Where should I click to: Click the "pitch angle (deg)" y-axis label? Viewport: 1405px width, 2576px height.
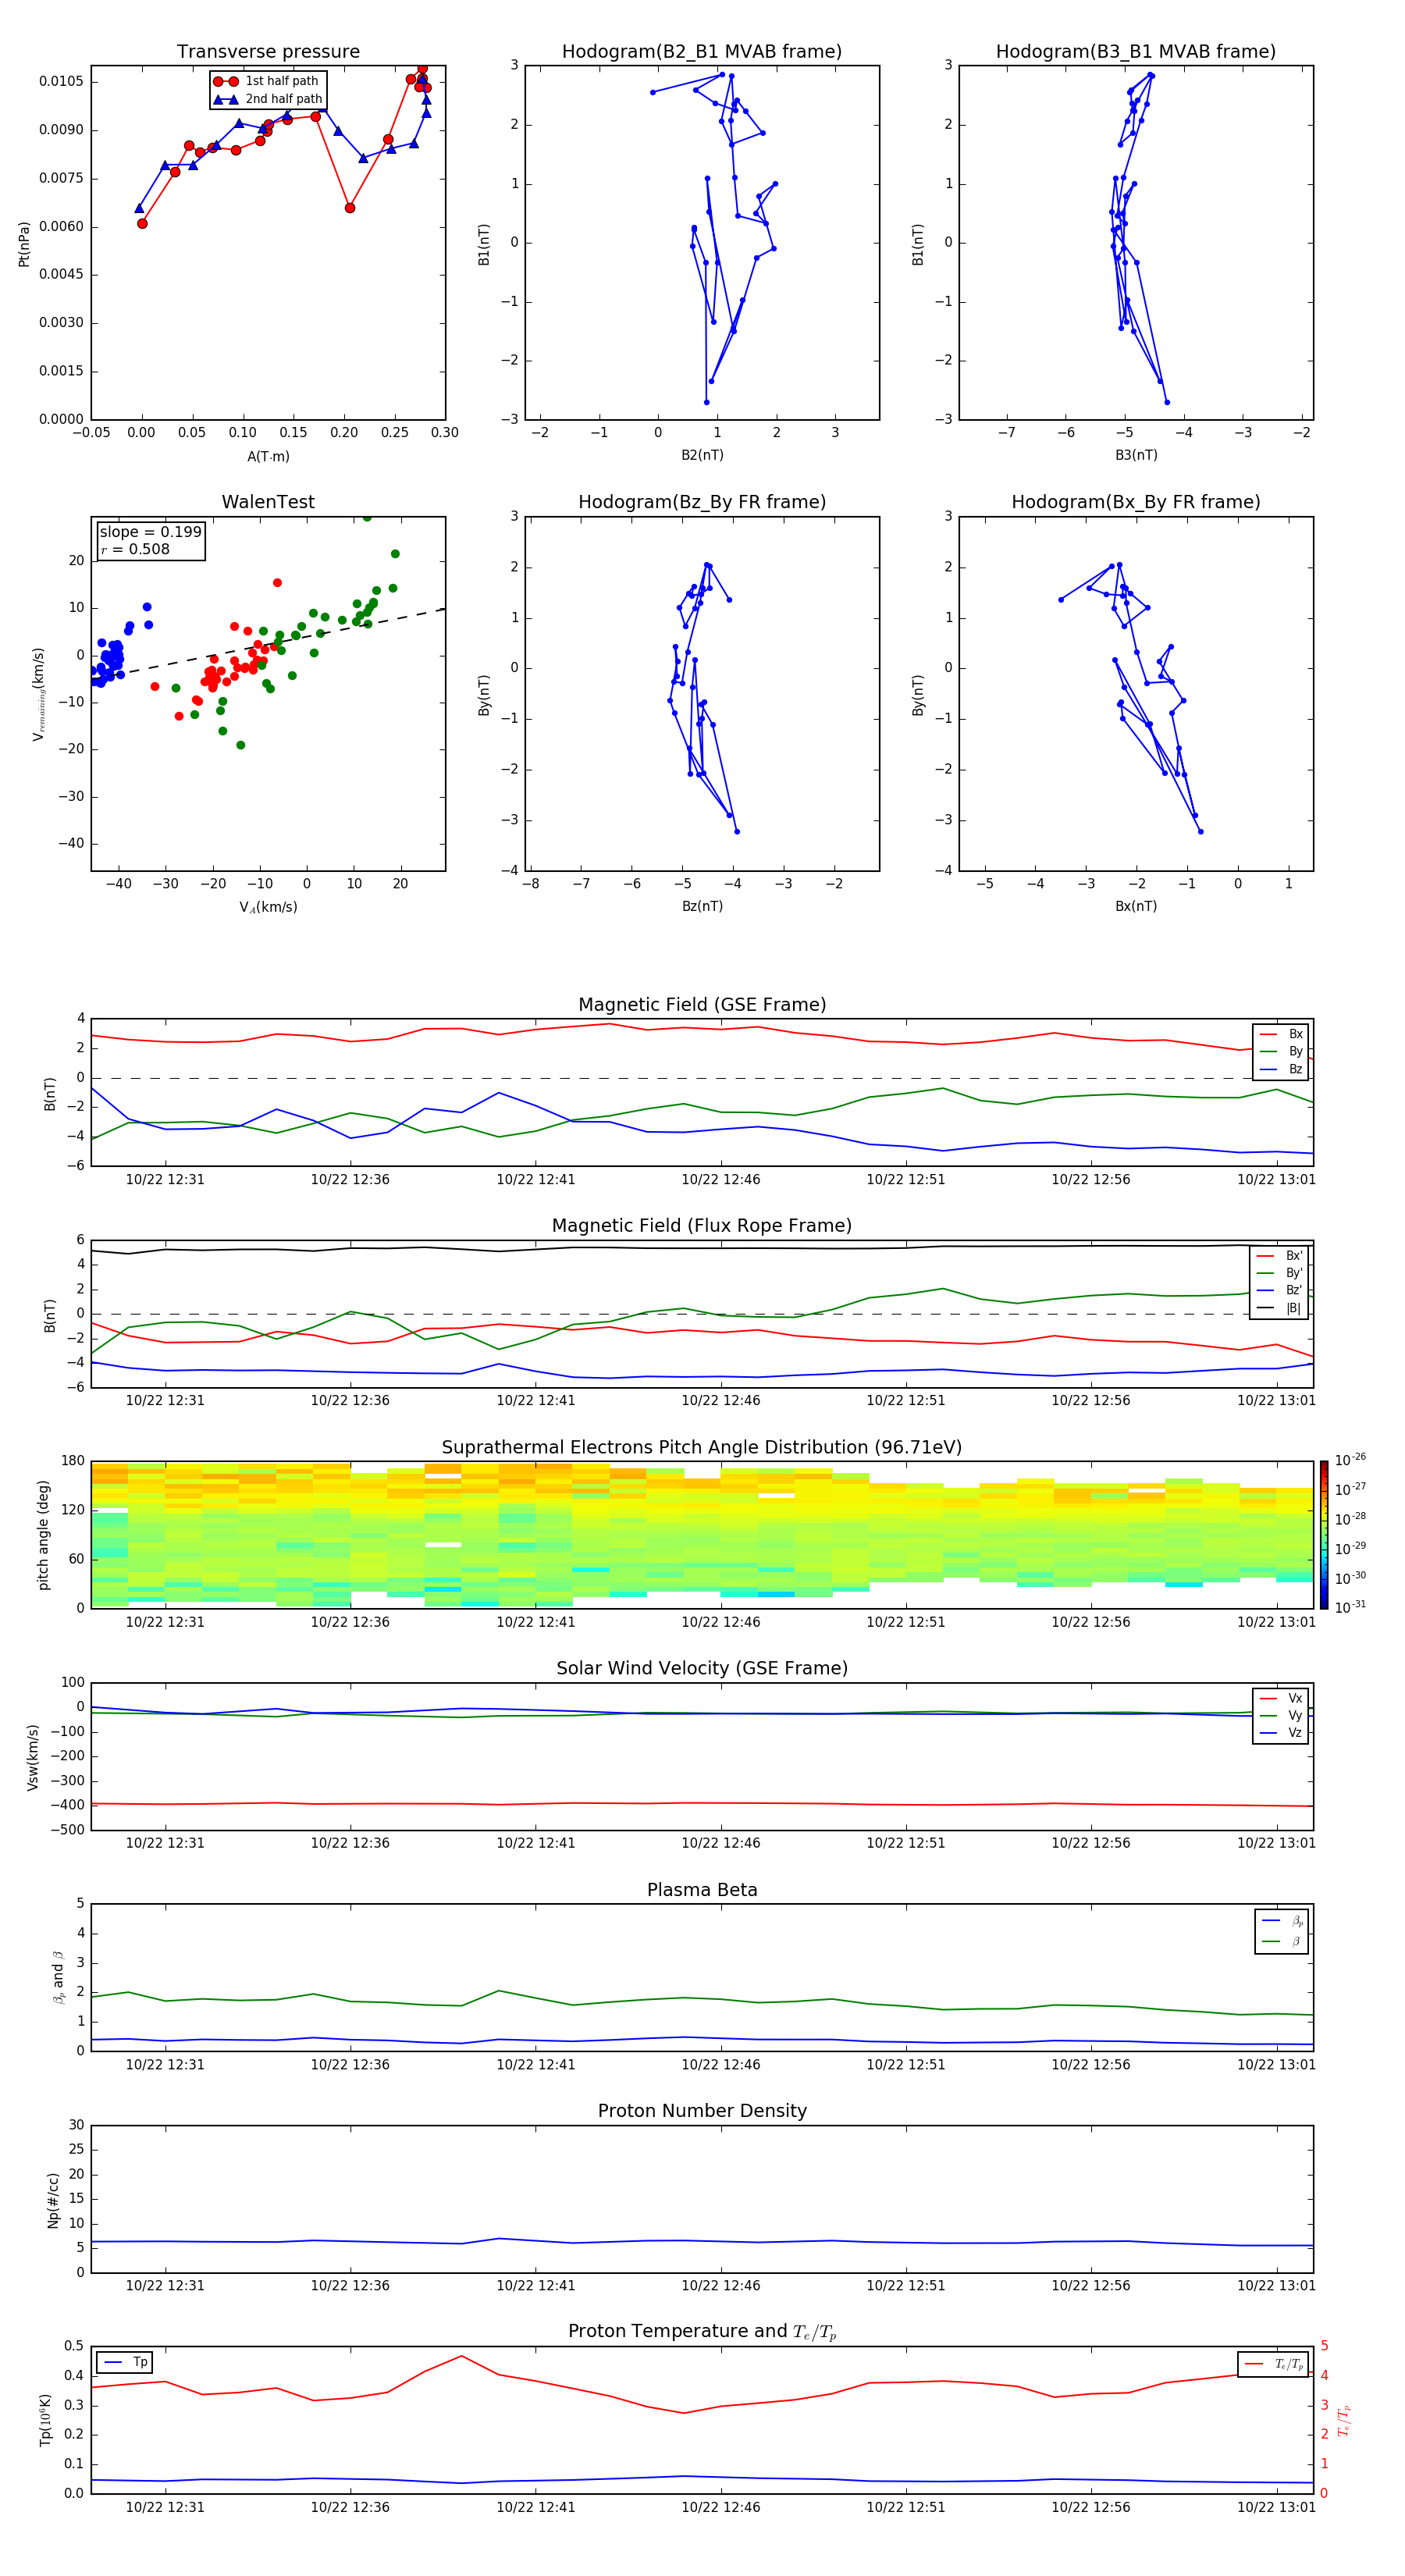43,1535
